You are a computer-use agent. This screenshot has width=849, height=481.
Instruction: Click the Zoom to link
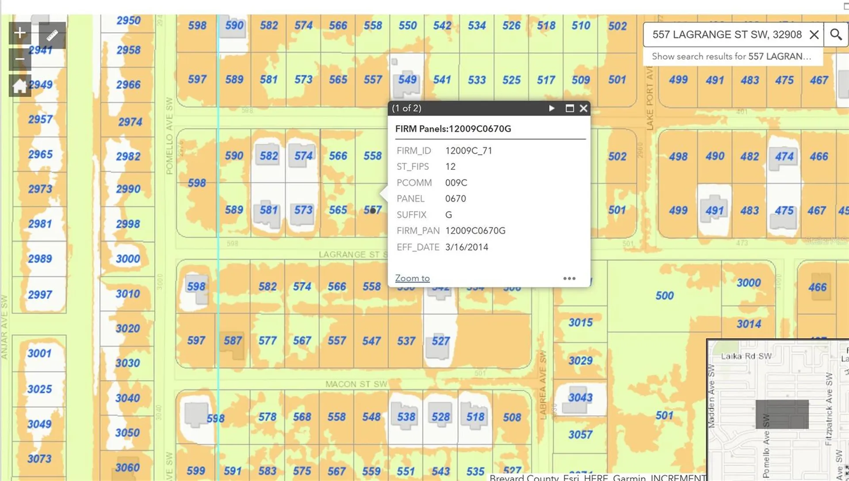coord(412,278)
